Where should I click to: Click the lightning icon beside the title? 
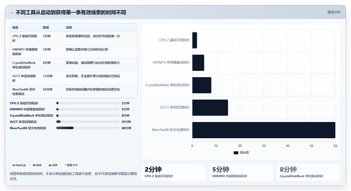tap(12, 13)
